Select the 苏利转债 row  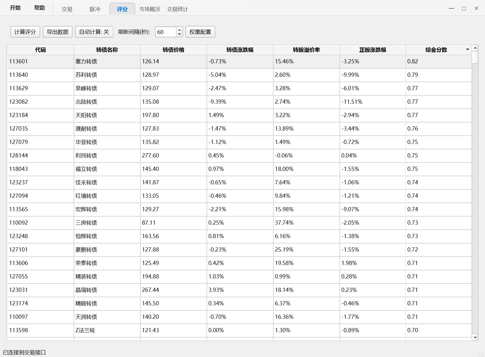coord(86,75)
